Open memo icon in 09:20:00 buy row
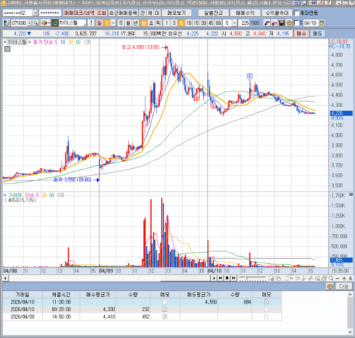The width and height of the screenshot is (355, 338). 165,309
